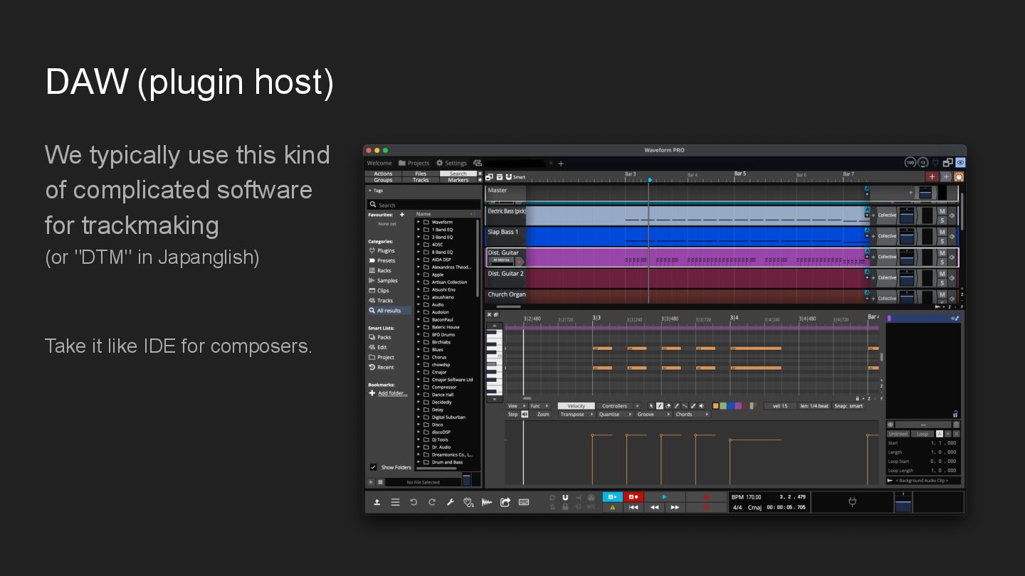Select the Plugins category
This screenshot has width=1025, height=576.
[386, 250]
